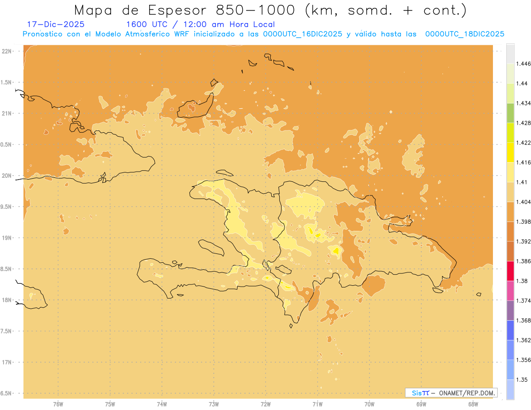This screenshot has width=531, height=410.
Task: Click the legend value 1.422
Action: (x=524, y=142)
